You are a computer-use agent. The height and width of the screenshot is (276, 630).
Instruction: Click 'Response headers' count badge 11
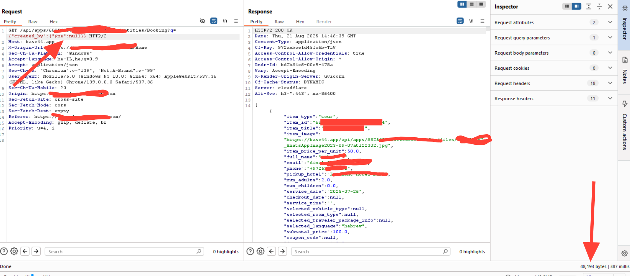(x=593, y=98)
